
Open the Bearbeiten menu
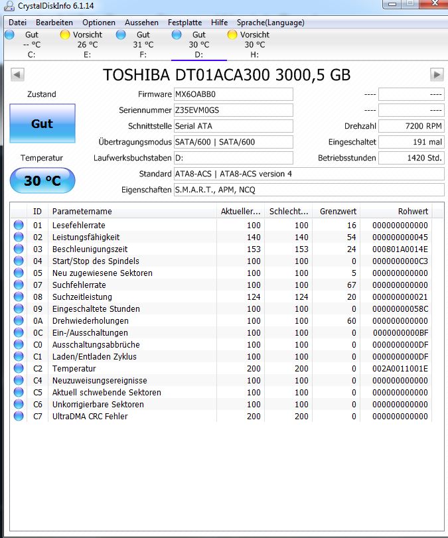click(54, 23)
